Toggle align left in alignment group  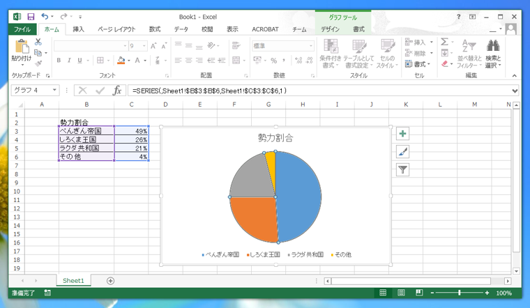(178, 61)
